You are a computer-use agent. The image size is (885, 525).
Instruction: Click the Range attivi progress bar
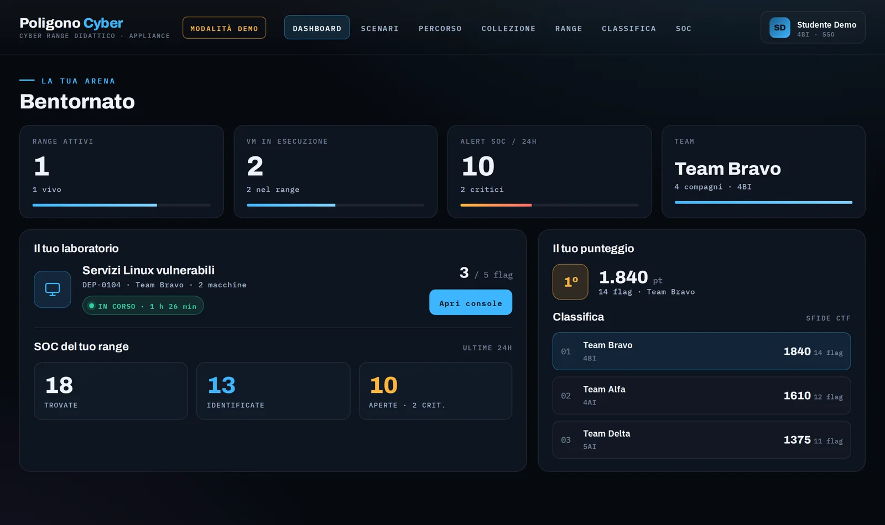tap(122, 205)
